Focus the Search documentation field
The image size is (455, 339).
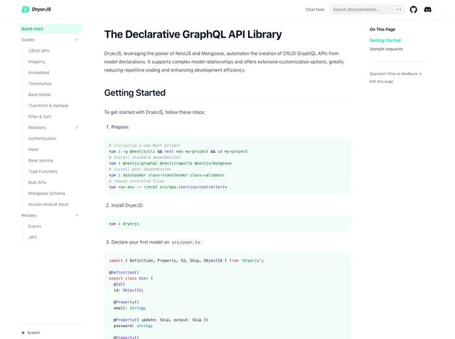point(367,9)
